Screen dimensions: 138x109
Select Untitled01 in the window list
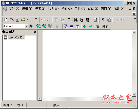(x=16, y=37)
